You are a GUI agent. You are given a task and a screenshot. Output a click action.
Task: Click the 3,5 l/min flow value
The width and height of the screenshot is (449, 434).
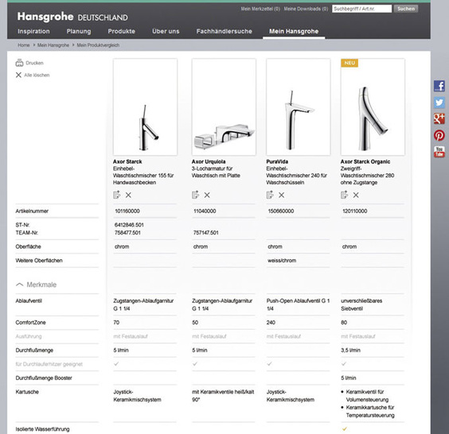coord(351,351)
